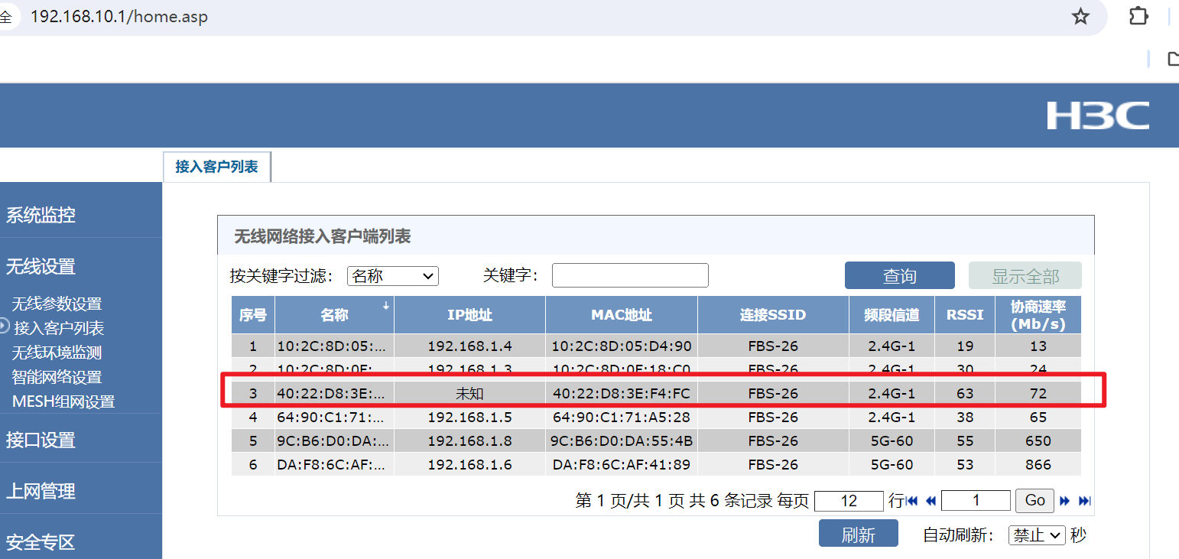Click the H3C logo
Screen dimensions: 1179x559
pyautogui.click(x=1098, y=116)
